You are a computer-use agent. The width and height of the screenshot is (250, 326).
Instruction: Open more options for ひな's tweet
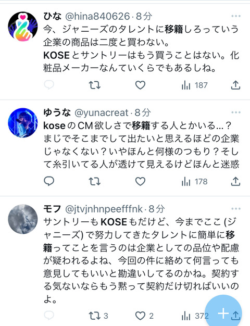[236, 16]
